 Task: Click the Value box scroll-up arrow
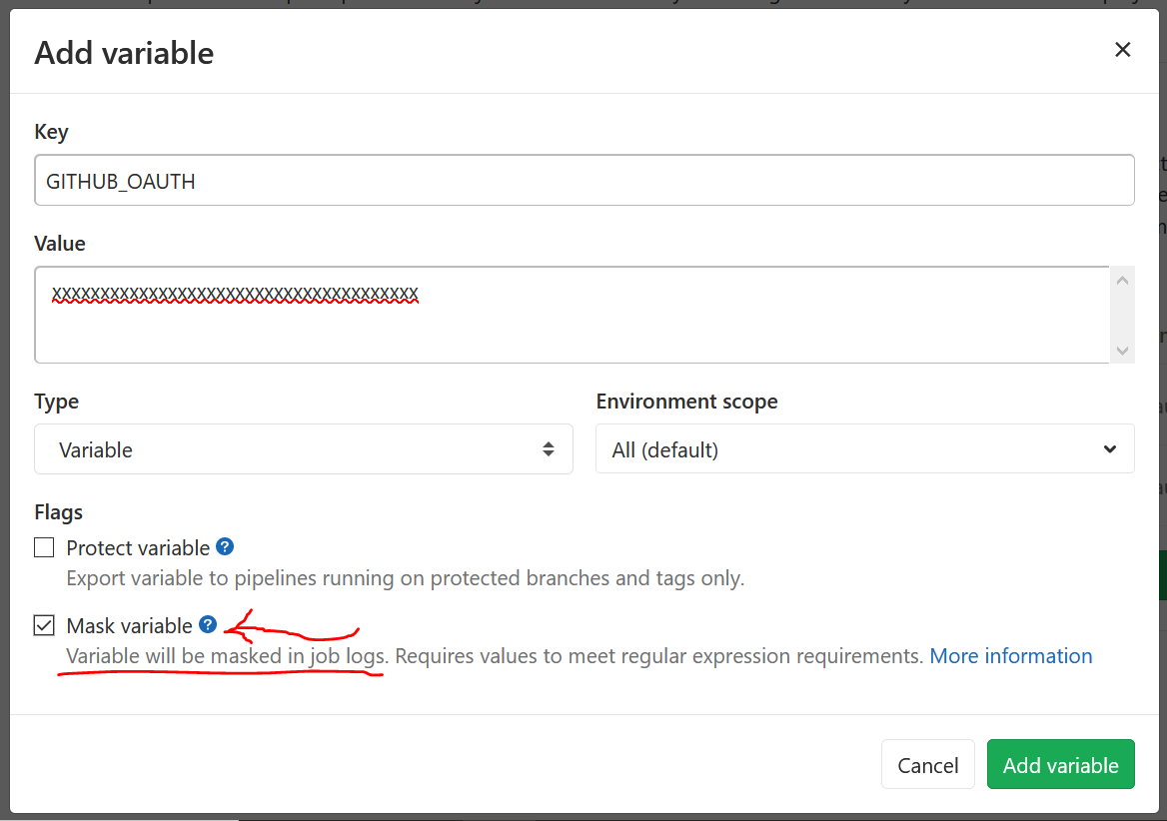point(1122,281)
